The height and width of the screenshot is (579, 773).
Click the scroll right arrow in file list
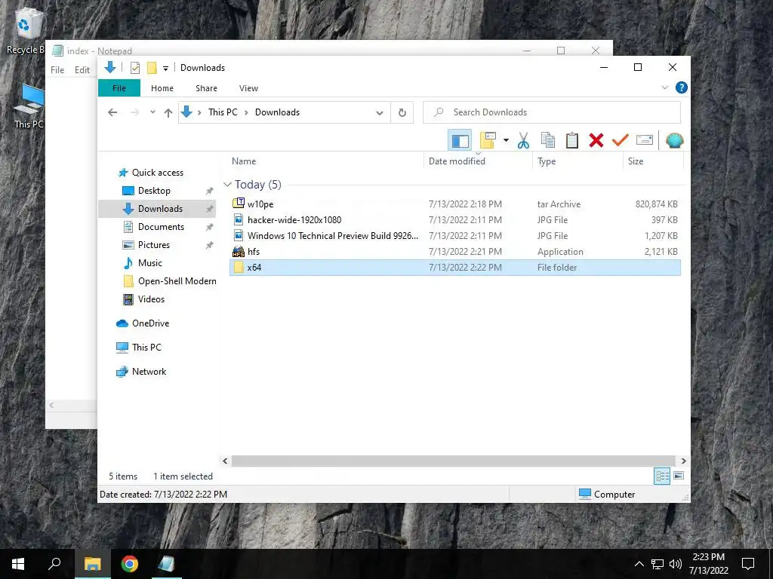[x=683, y=461]
